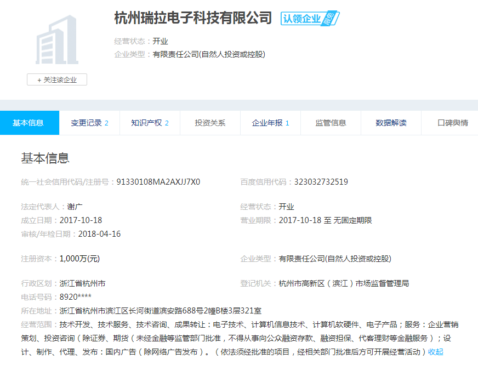Collapse business scope with 收起
Screen dimensions: 478x371
tap(436, 352)
